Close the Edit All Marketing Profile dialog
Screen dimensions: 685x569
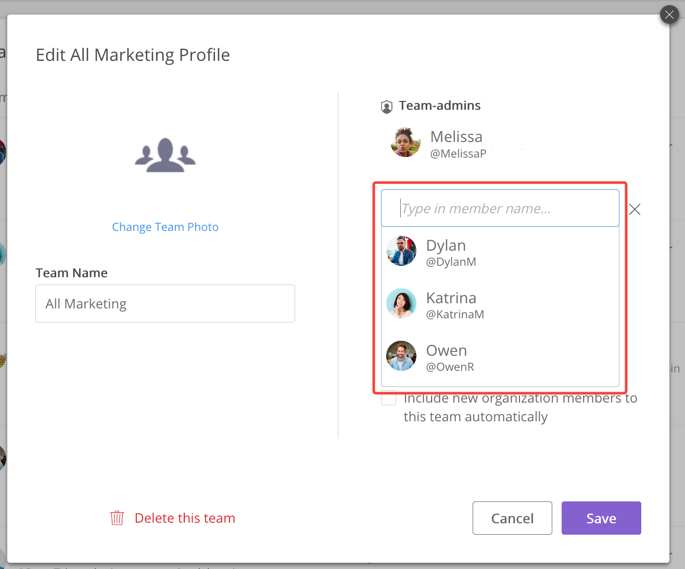point(669,15)
